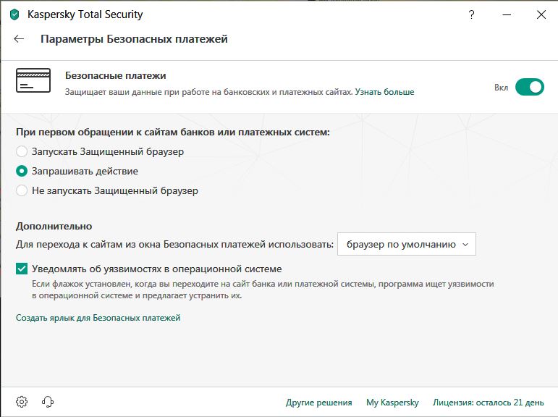Select Не запускать Защищенный браузер option

tap(22, 191)
